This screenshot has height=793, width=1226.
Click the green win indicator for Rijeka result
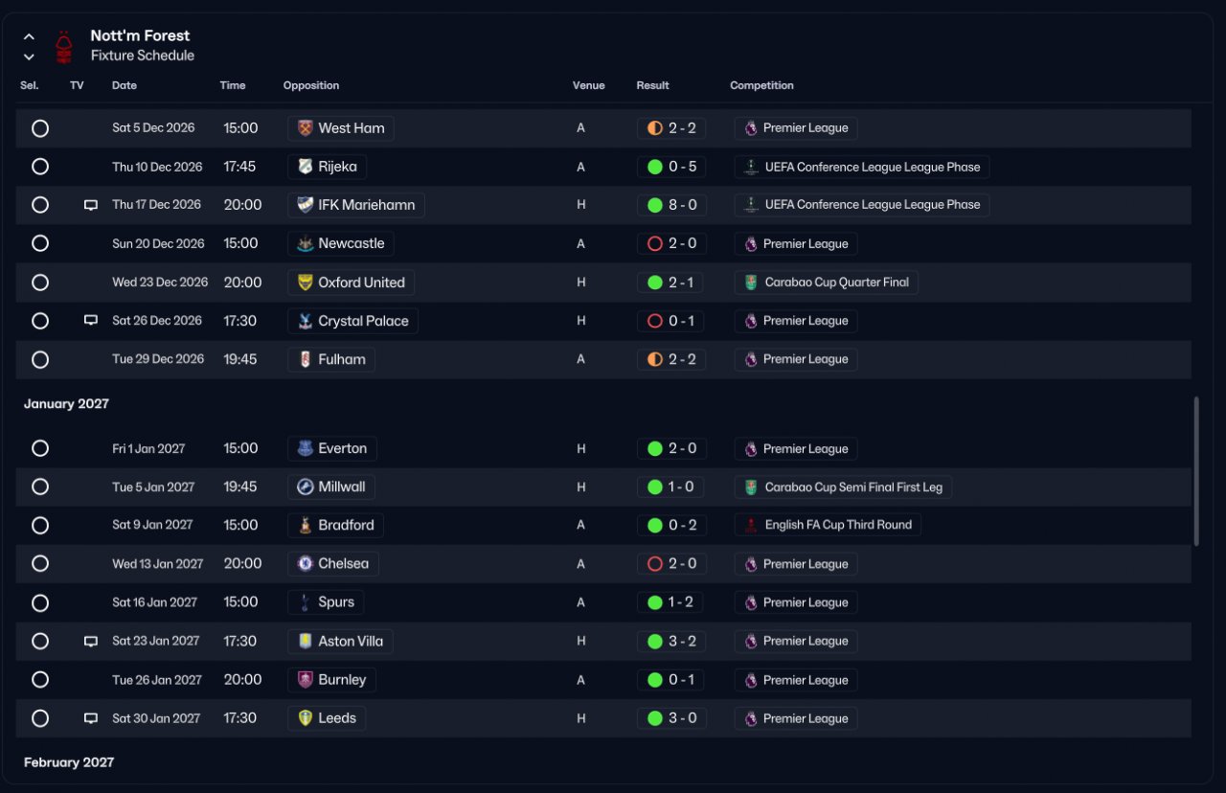pos(655,167)
